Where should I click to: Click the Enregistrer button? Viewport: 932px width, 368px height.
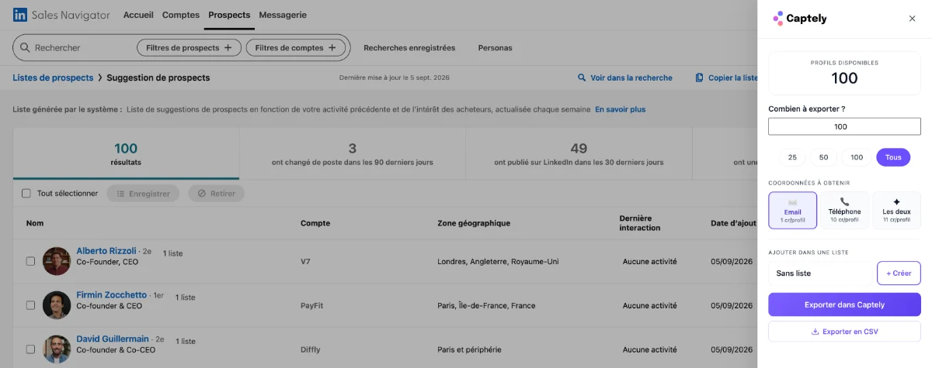(143, 194)
